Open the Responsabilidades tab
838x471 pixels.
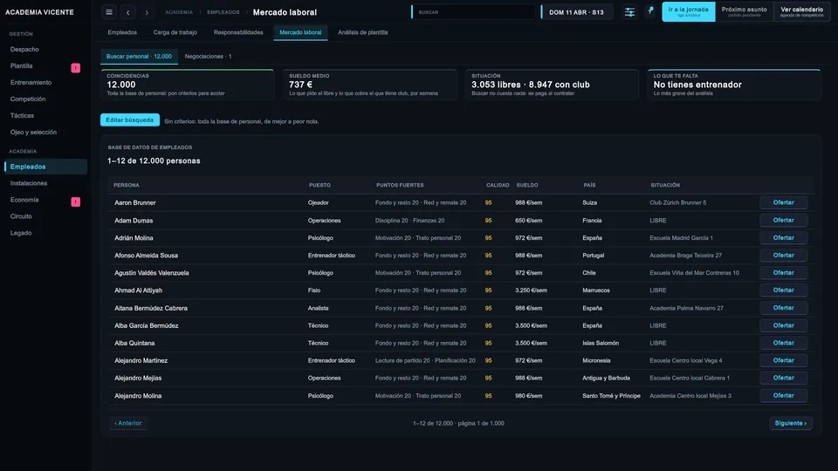[238, 32]
